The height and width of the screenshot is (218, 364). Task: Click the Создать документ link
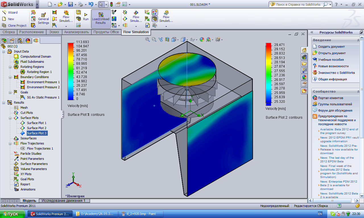pyautogui.click(x=331, y=47)
